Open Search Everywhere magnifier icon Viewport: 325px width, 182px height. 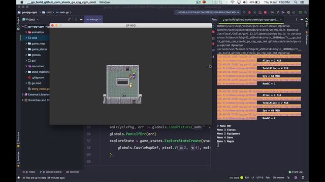click(x=306, y=12)
